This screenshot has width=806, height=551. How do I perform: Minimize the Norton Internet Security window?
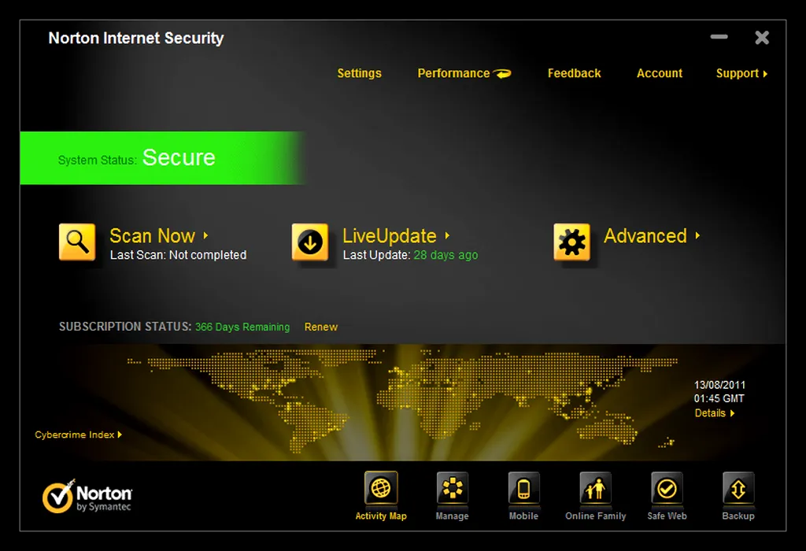(719, 37)
